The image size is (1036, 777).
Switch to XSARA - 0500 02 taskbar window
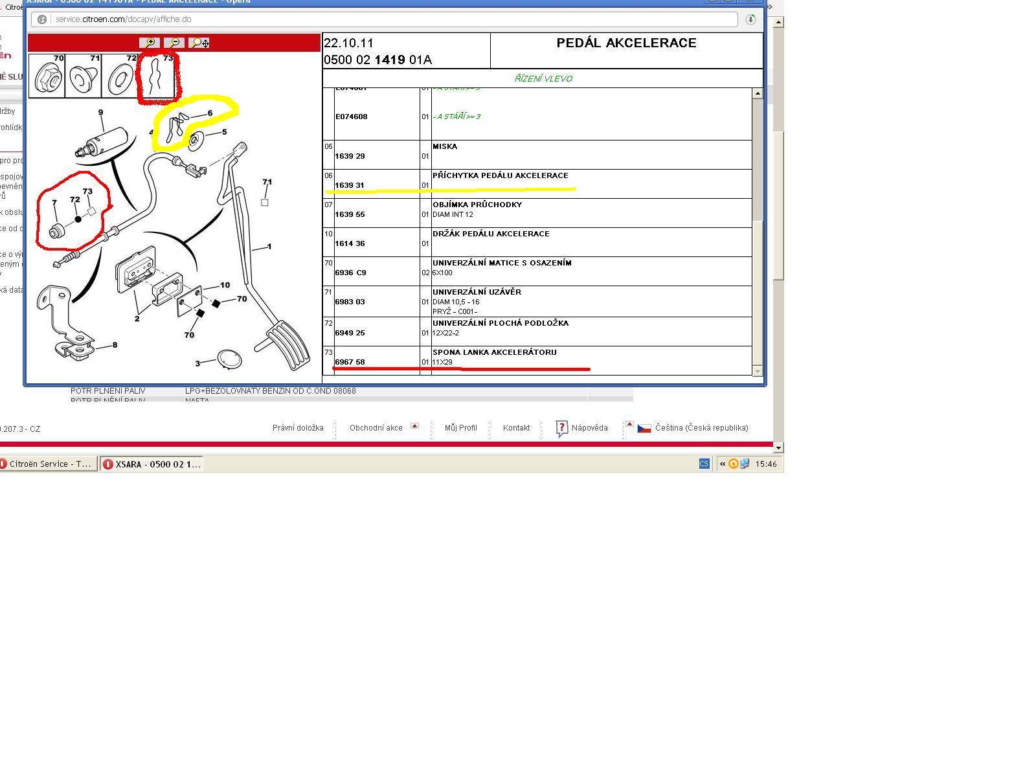click(152, 464)
